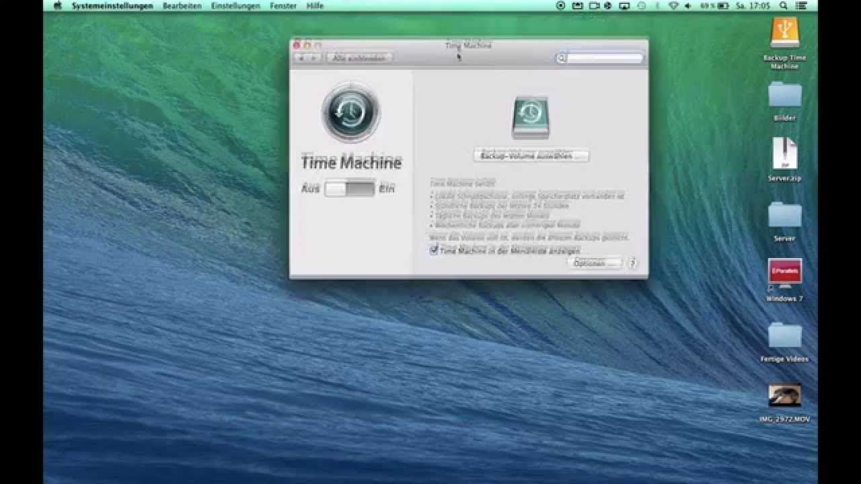Open the Fenster menu

(283, 5)
